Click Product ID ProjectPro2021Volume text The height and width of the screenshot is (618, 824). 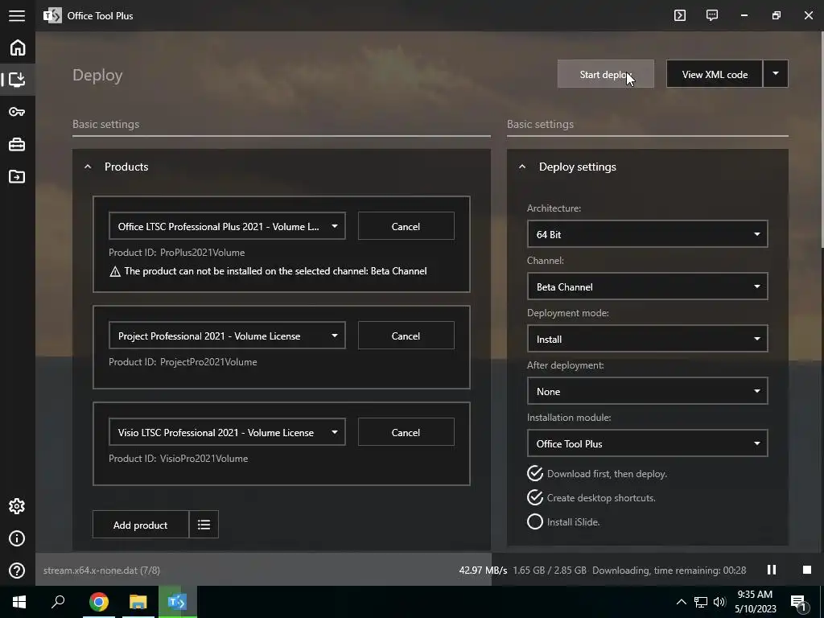pos(183,361)
